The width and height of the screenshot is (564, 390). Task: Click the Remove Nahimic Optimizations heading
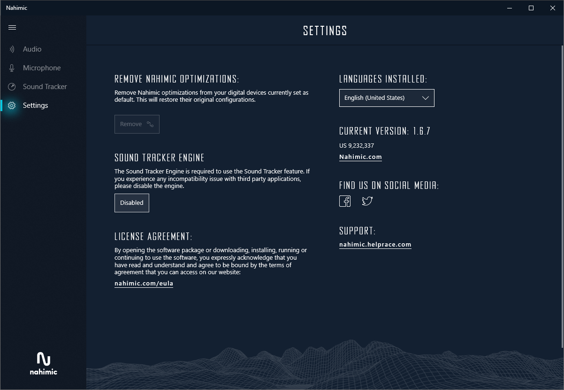[x=177, y=79]
